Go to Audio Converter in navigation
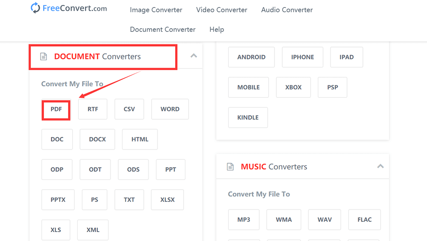 tap(287, 10)
